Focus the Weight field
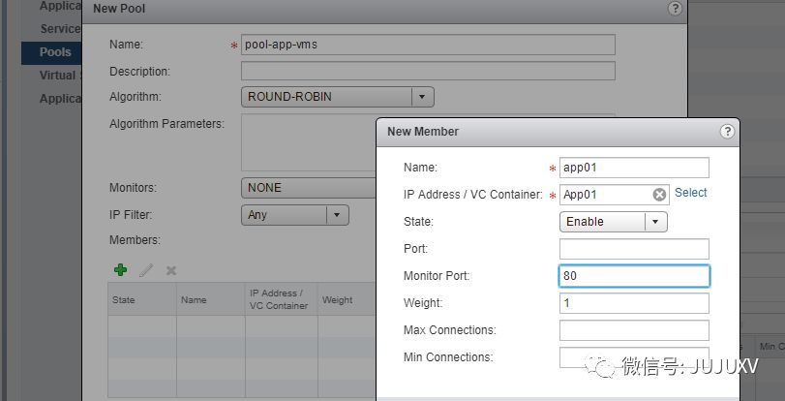785x401 pixels. tap(634, 303)
